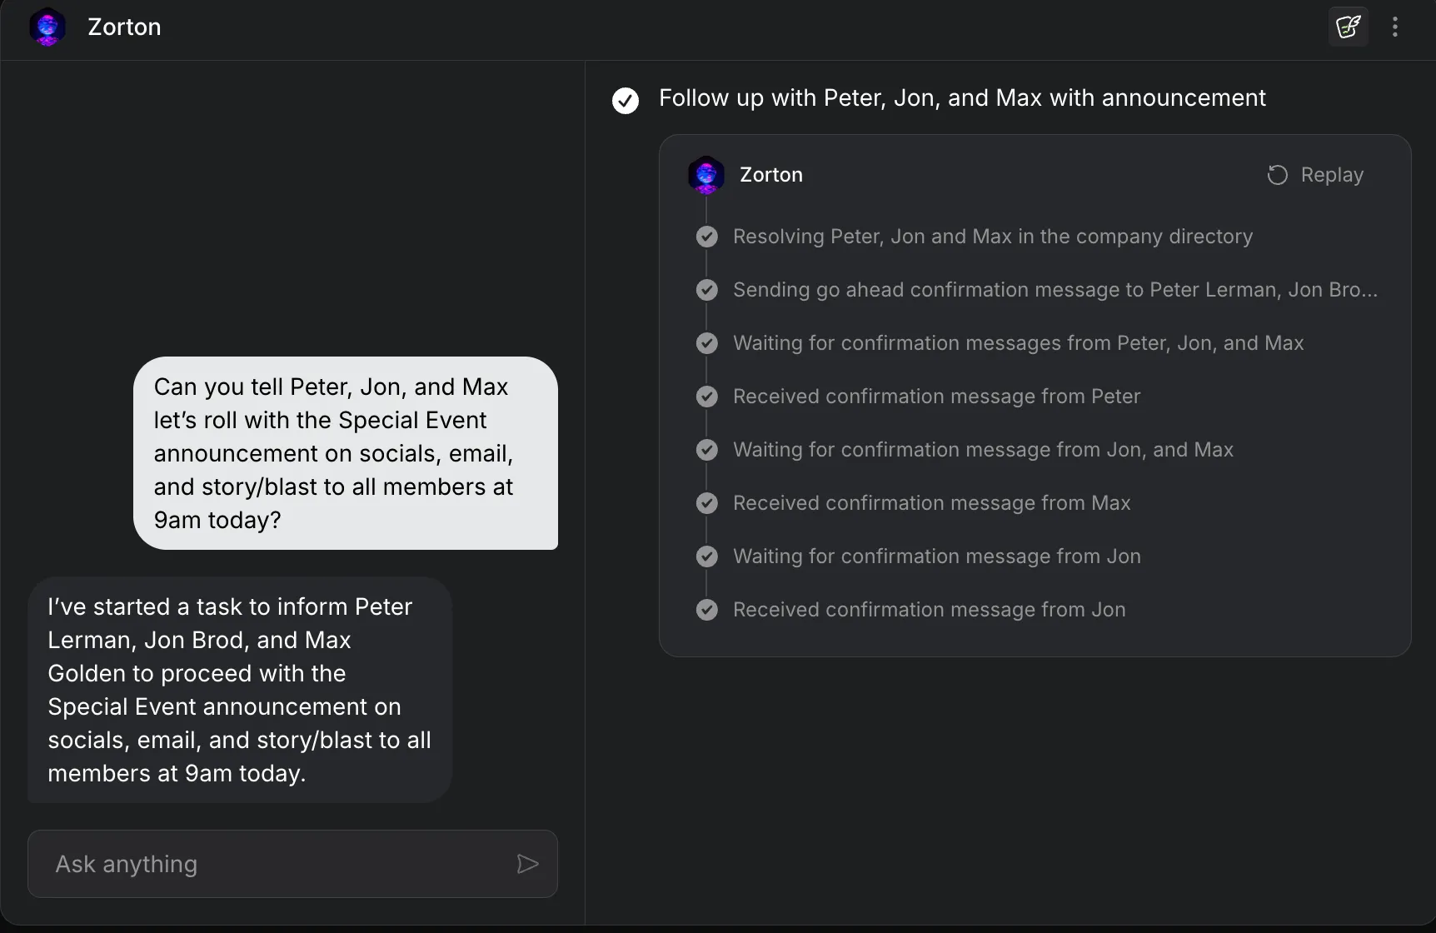
Task: Open the Follow up with Peter, Jon, and Max task title
Action: point(962,98)
